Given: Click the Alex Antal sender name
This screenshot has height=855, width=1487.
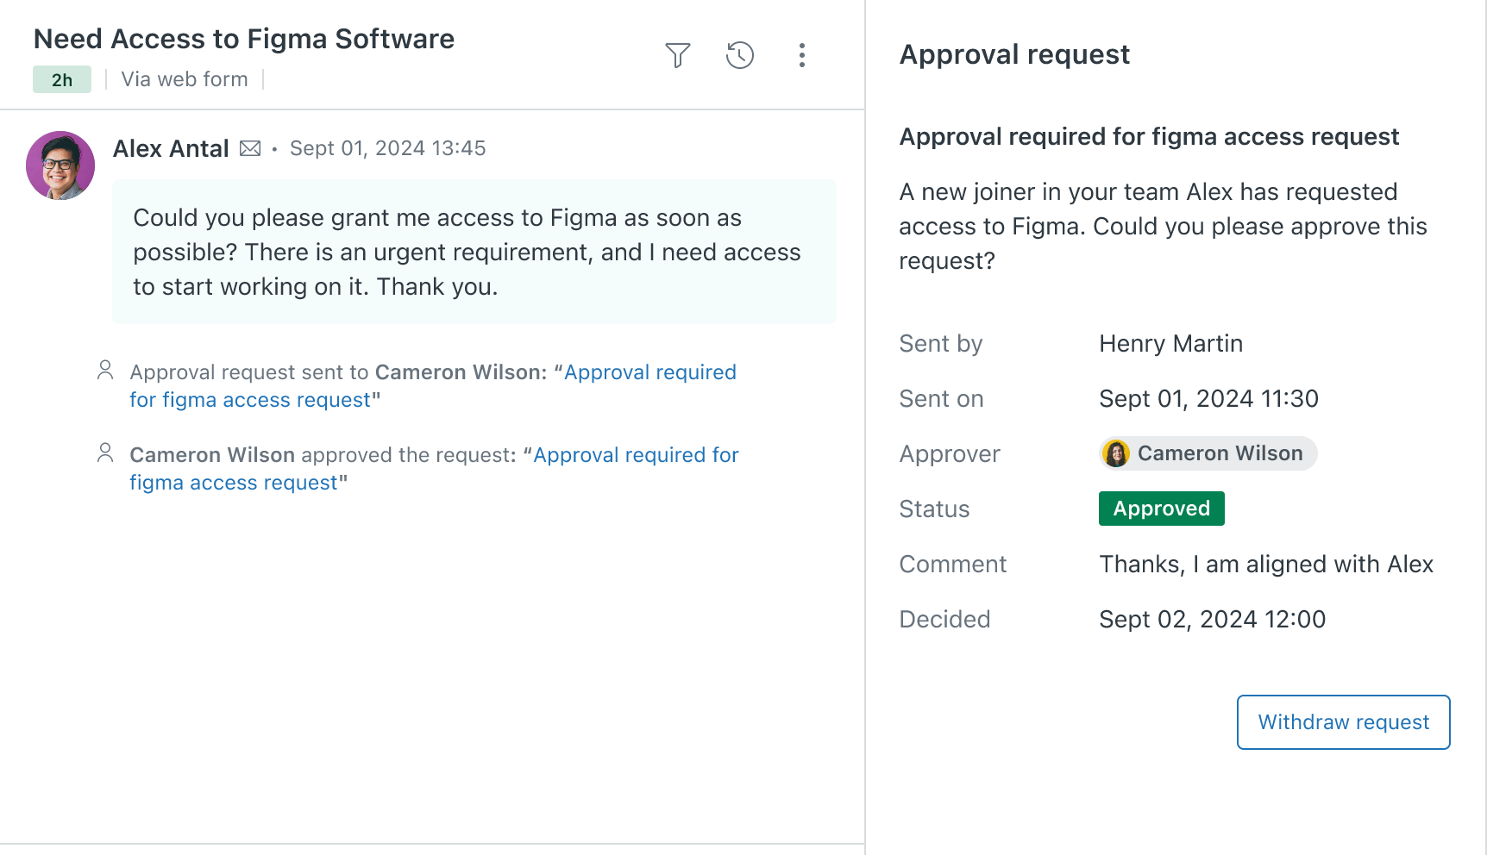Looking at the screenshot, I should 171,148.
